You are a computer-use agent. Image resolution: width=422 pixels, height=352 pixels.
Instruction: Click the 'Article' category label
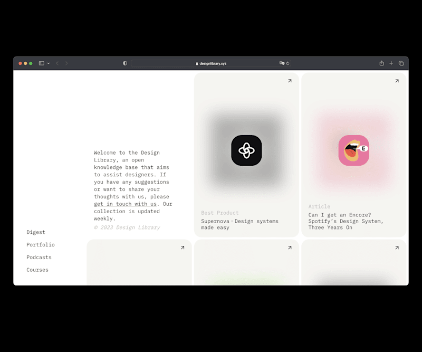(x=320, y=206)
